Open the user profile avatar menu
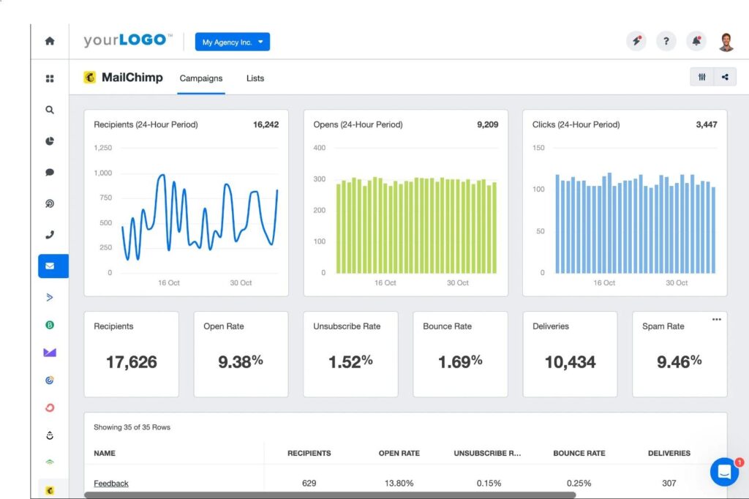 (726, 42)
